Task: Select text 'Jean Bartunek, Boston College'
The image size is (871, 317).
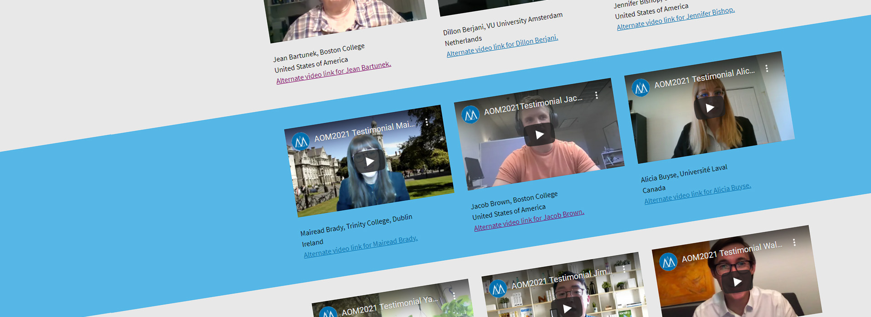Action: coord(319,53)
